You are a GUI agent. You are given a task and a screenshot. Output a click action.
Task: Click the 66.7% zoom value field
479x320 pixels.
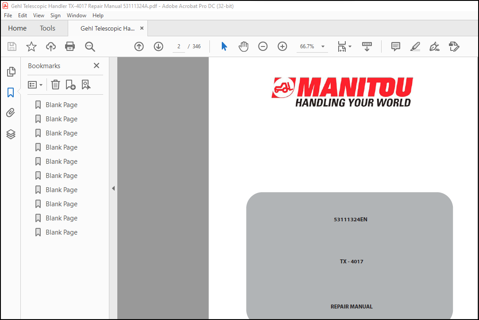point(307,46)
